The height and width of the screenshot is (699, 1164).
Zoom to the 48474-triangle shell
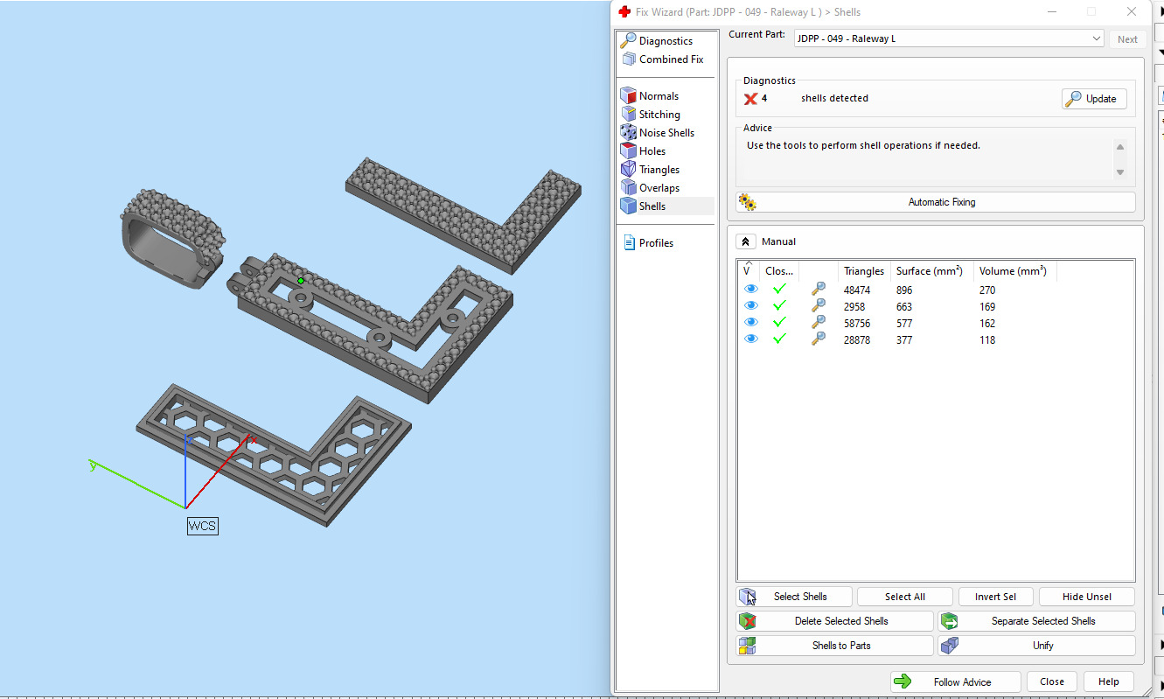click(818, 290)
